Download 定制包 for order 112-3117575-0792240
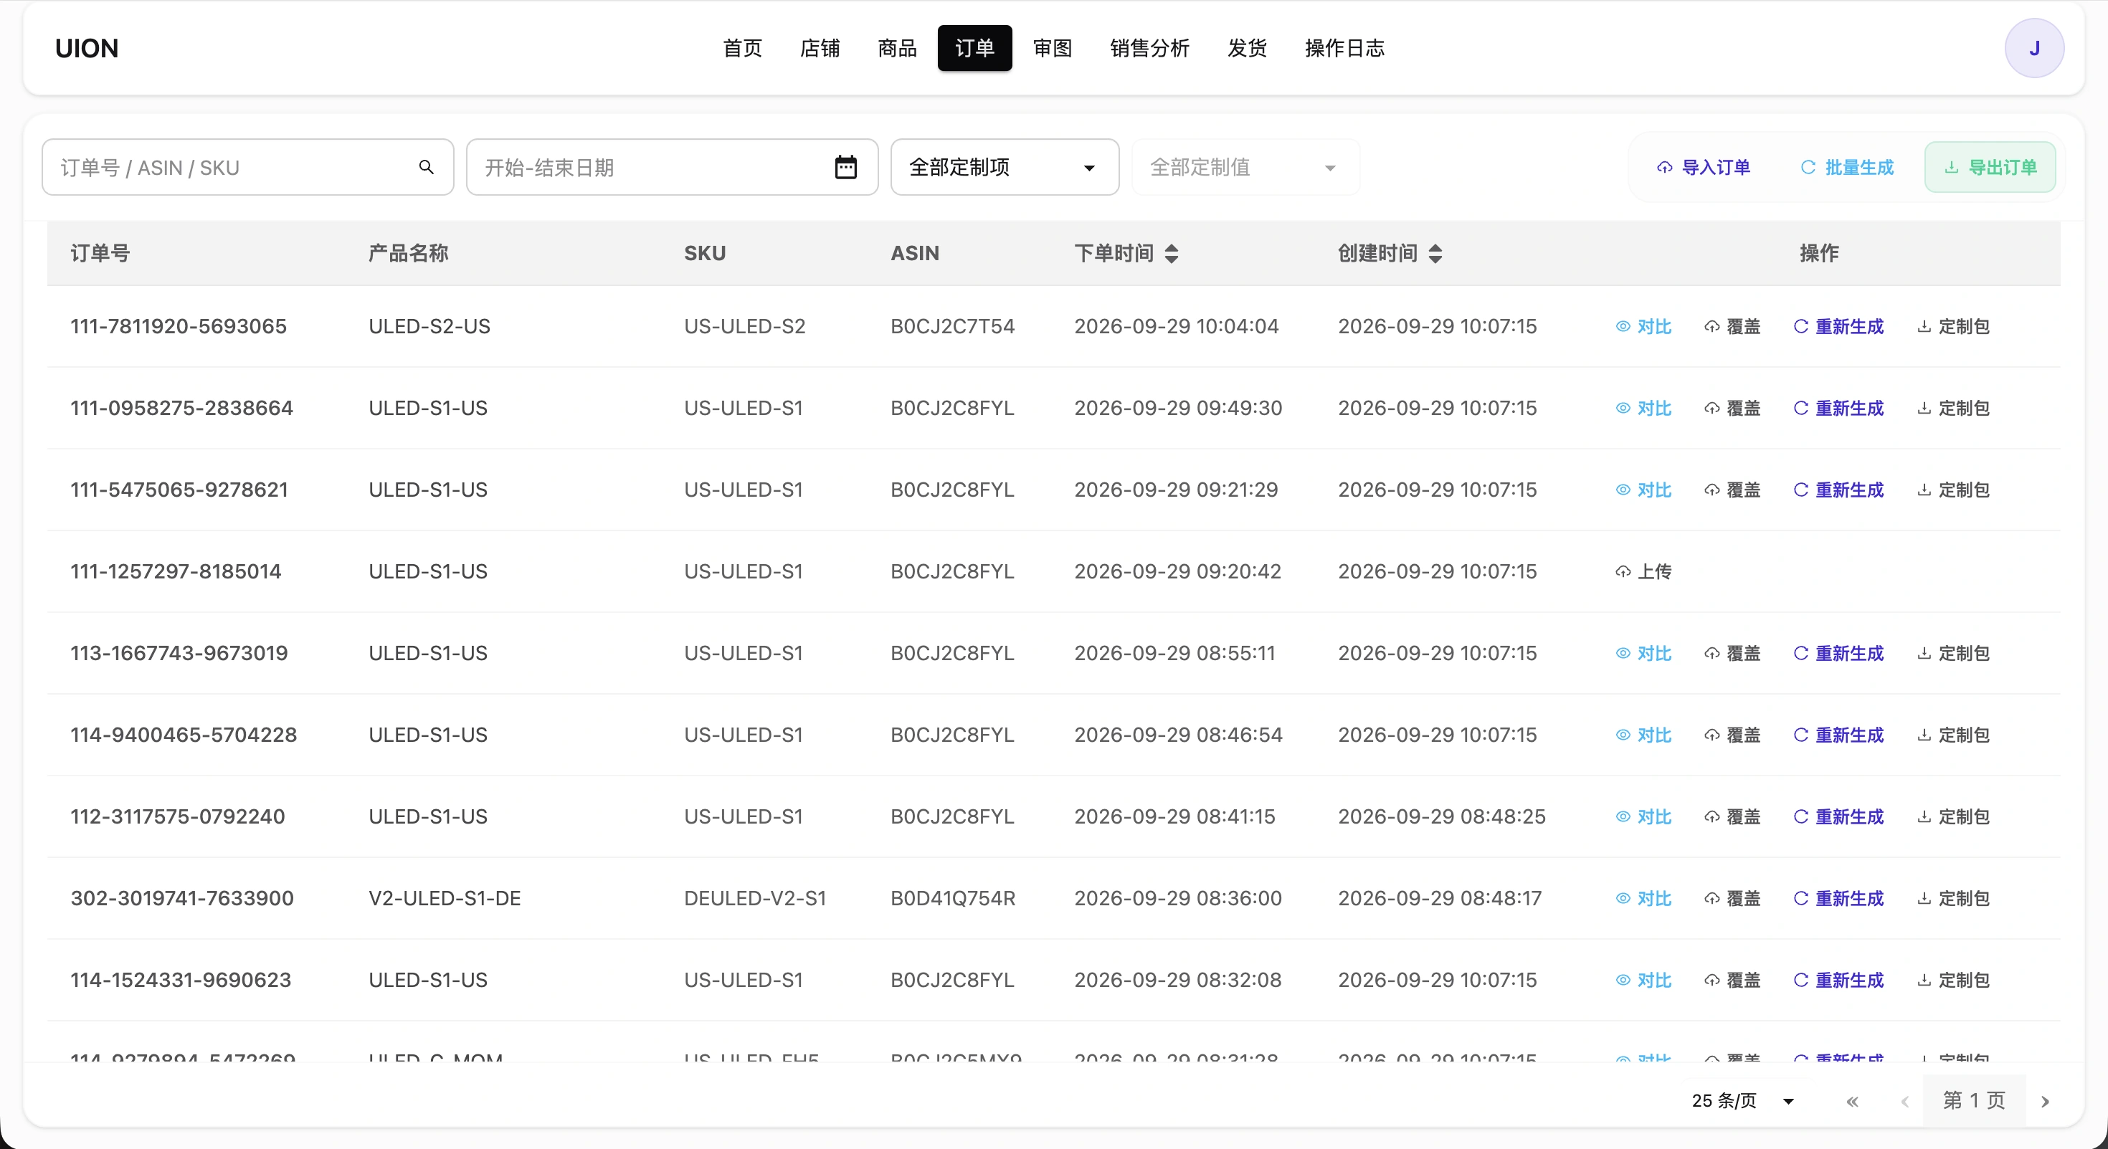 (1953, 817)
